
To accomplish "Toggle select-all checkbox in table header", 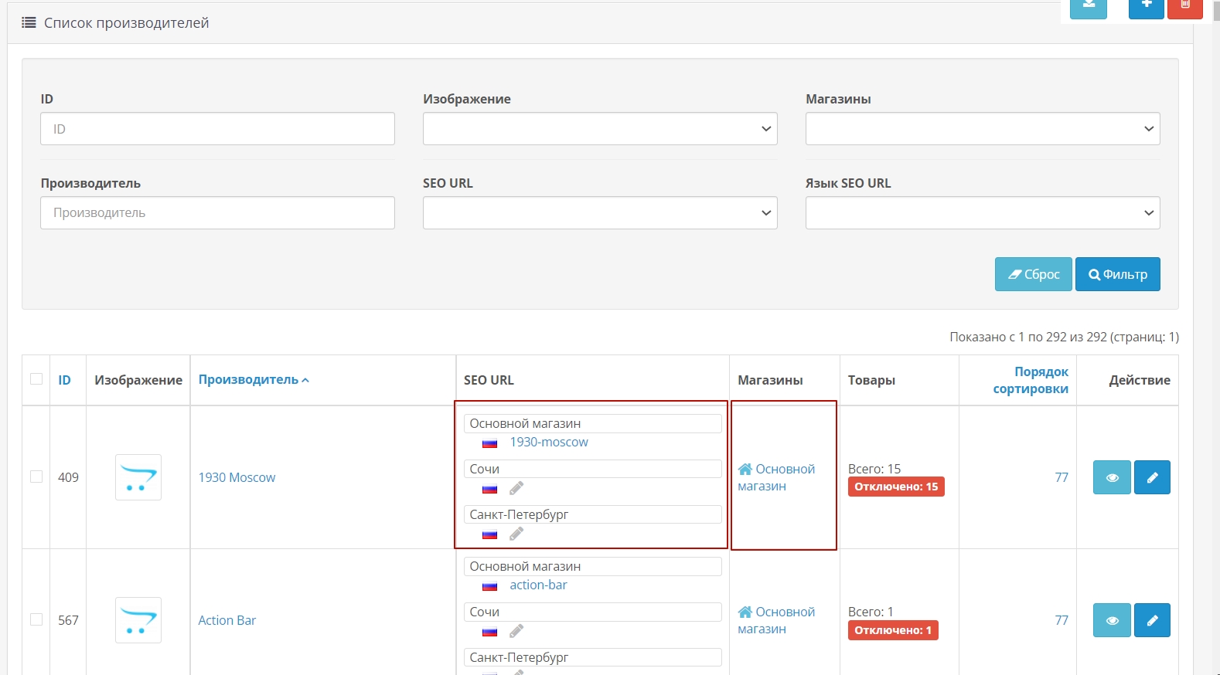I will [36, 379].
